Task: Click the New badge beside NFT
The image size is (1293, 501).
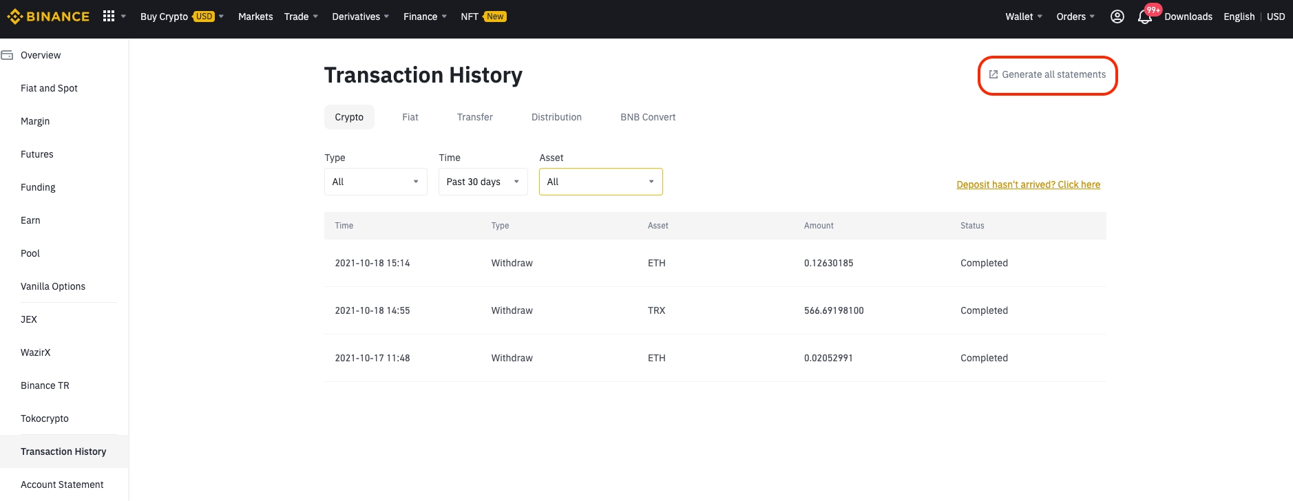Action: (495, 17)
